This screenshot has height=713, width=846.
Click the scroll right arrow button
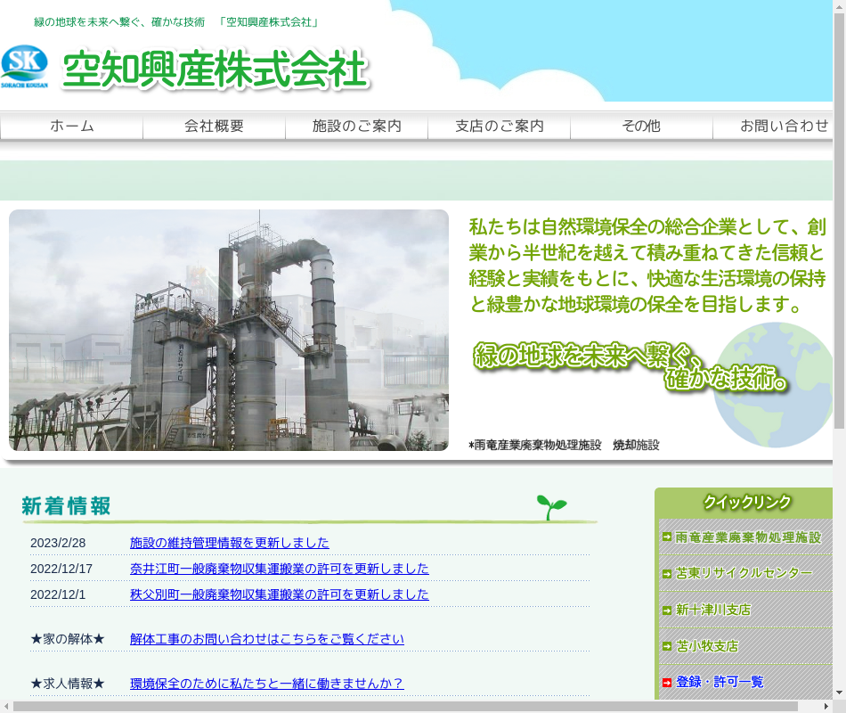(826, 707)
